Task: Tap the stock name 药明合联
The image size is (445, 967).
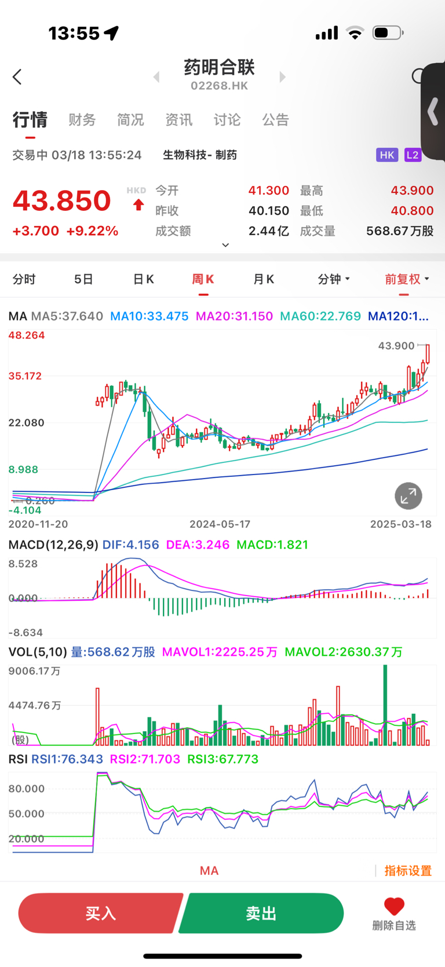Action: pyautogui.click(x=220, y=67)
